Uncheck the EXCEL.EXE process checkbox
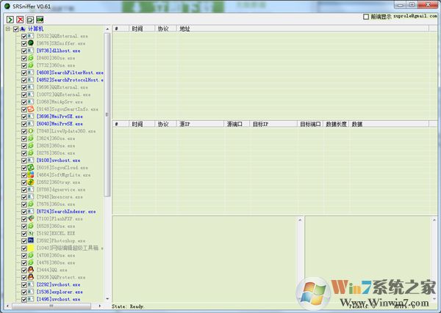The width and height of the screenshot is (441, 313). (x=24, y=233)
